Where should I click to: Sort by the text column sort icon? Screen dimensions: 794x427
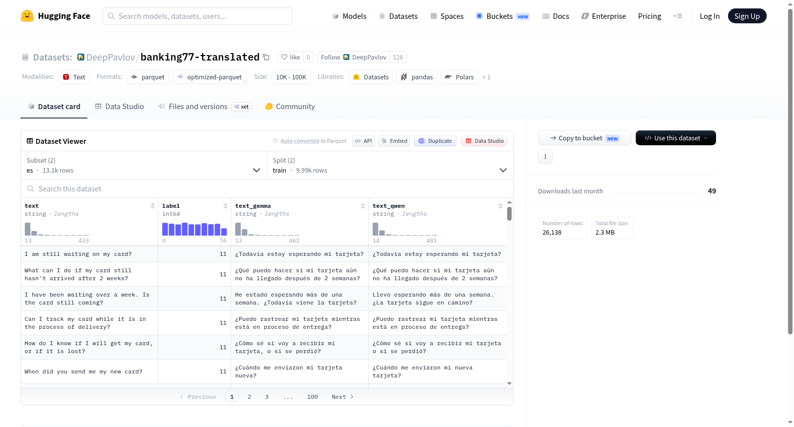(152, 206)
